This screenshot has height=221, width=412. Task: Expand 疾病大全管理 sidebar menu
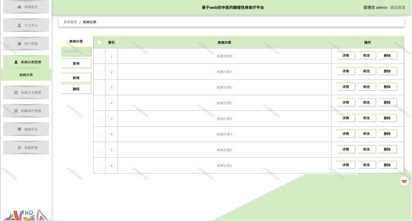point(26,93)
